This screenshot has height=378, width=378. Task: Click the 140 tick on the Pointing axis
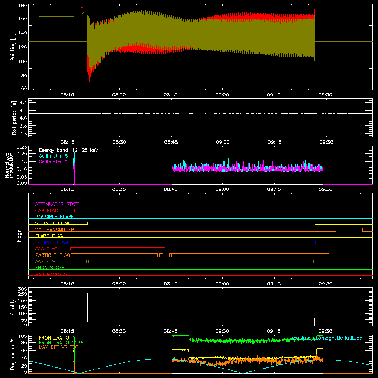tap(23, 33)
